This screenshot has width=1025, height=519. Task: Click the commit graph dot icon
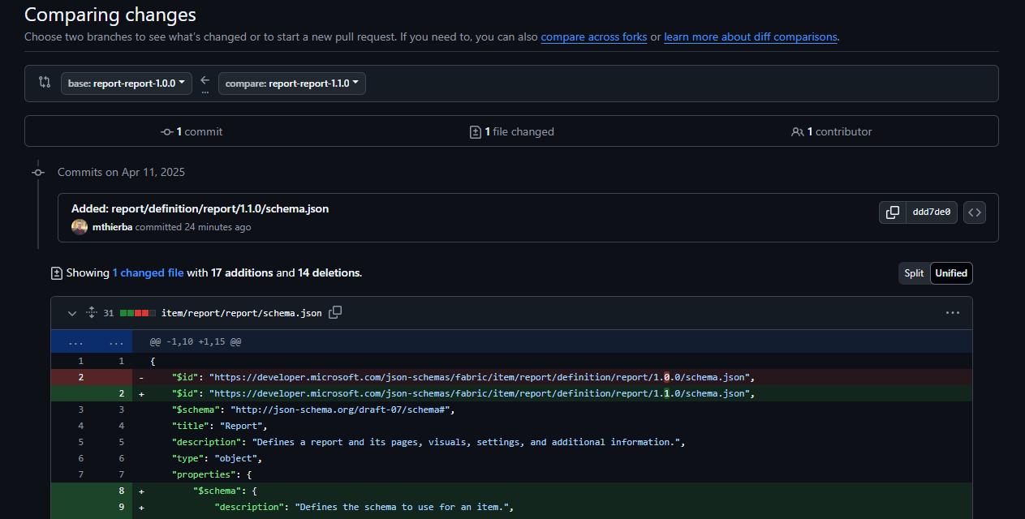pyautogui.click(x=167, y=131)
